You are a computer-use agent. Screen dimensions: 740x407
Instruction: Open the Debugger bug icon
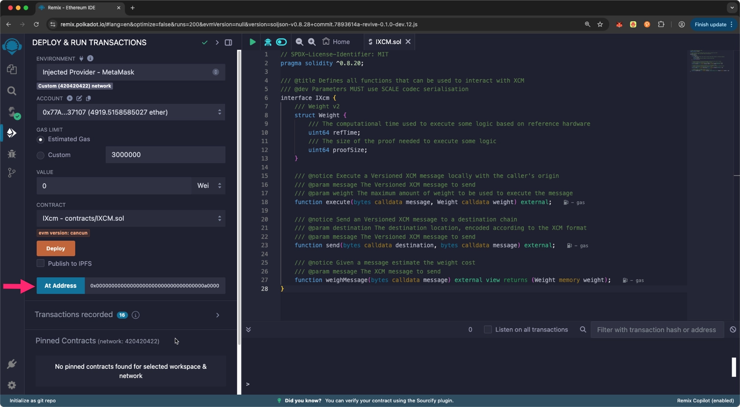coord(12,154)
